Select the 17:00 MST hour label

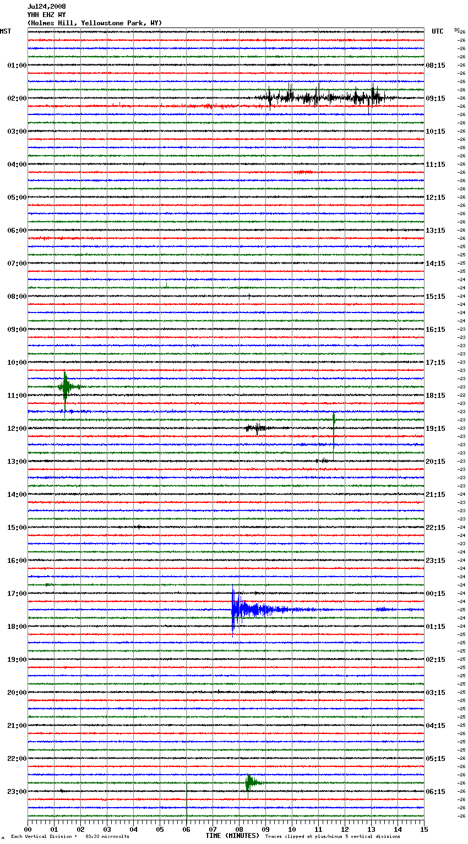(17, 594)
